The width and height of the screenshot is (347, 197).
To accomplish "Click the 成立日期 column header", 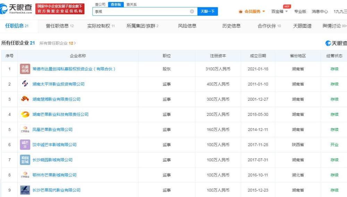I will pyautogui.click(x=258, y=56).
